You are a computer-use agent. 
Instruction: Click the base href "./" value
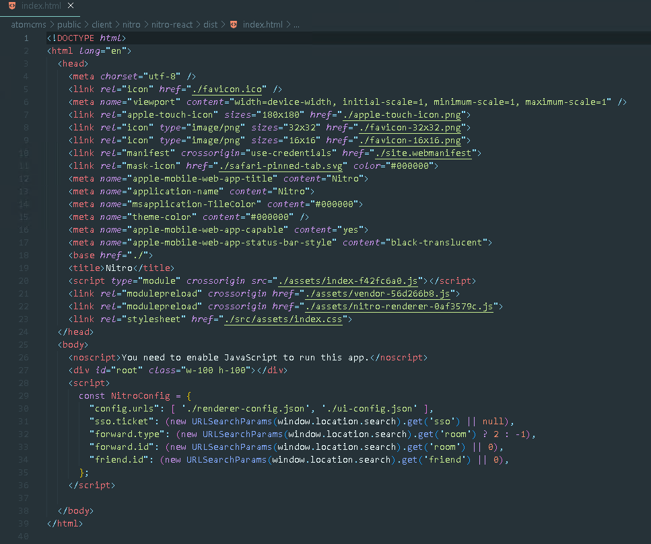click(138, 256)
